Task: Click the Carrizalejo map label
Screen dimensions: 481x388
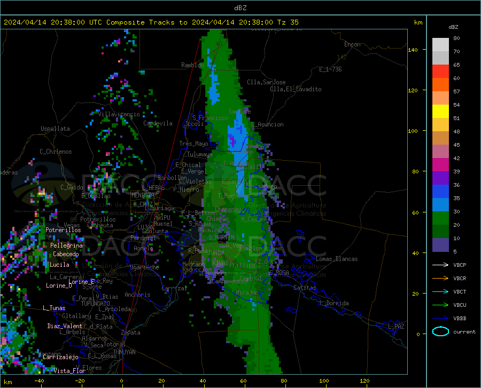Action: click(60, 357)
